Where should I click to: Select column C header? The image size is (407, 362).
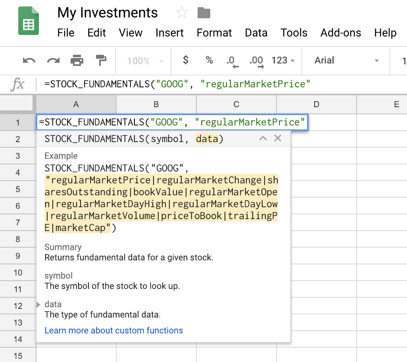tap(236, 104)
